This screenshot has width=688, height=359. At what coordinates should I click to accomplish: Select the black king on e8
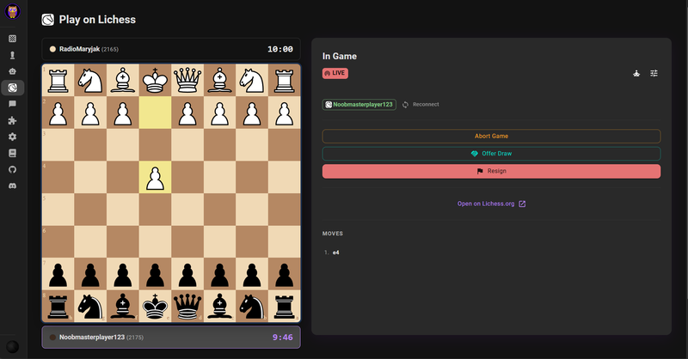155,306
